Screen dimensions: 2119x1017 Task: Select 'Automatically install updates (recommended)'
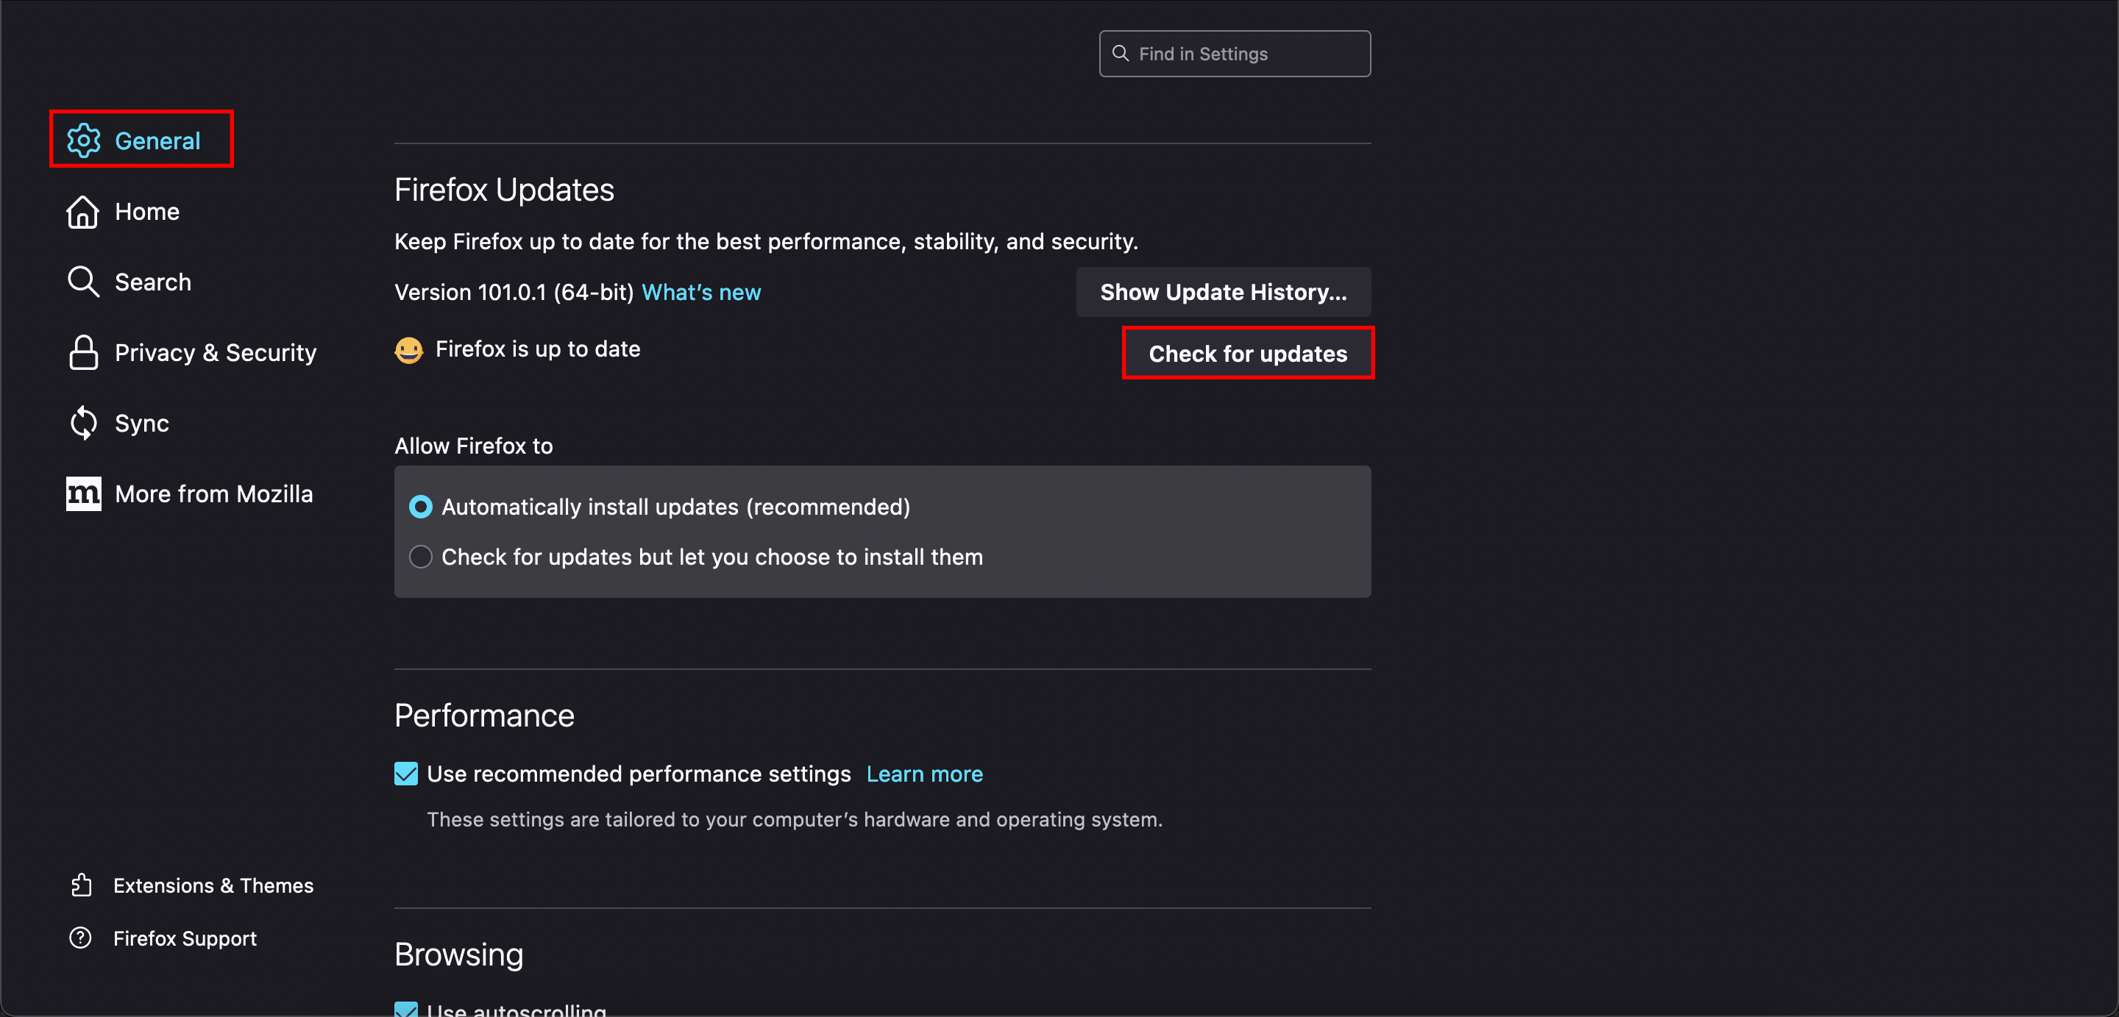point(420,507)
